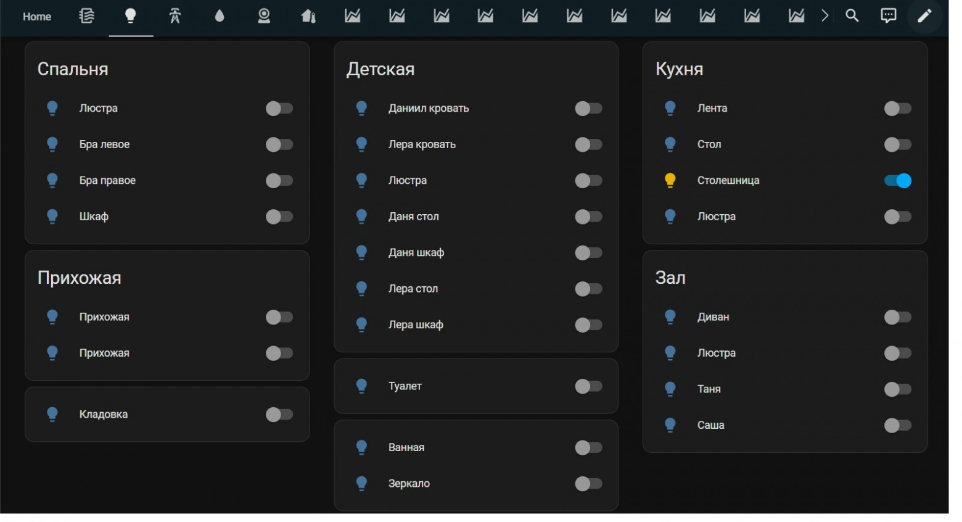This screenshot has height=522, width=962.
Task: Click the Даниил кровать entity name
Action: [429, 109]
